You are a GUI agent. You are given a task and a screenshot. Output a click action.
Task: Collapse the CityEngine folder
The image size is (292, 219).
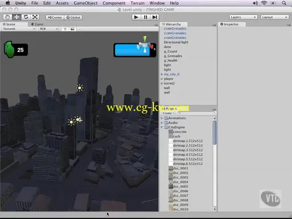tap(162, 127)
